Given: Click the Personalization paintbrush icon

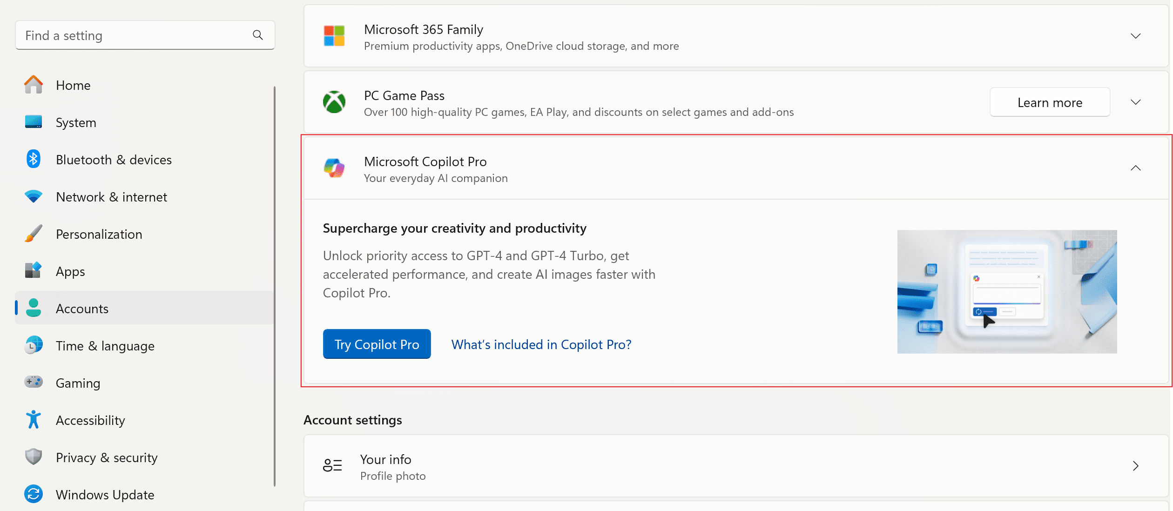Looking at the screenshot, I should pyautogui.click(x=34, y=234).
